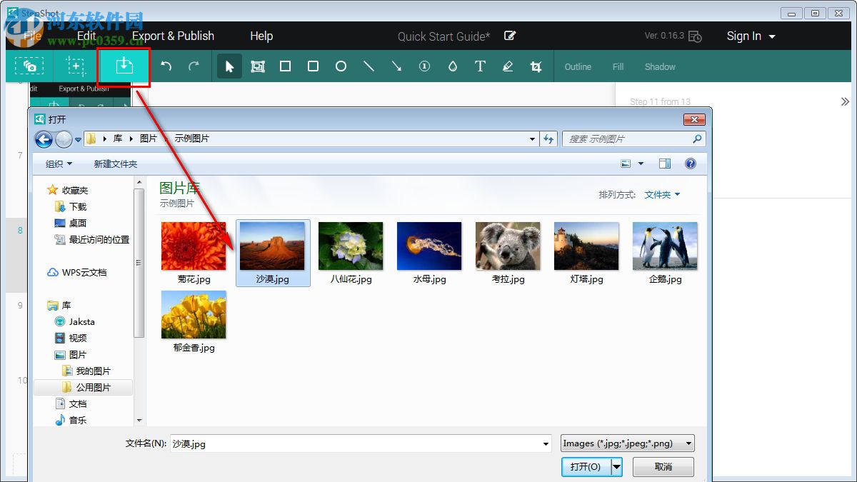Select the rectangle shape tool
The image size is (857, 482).
285,66
